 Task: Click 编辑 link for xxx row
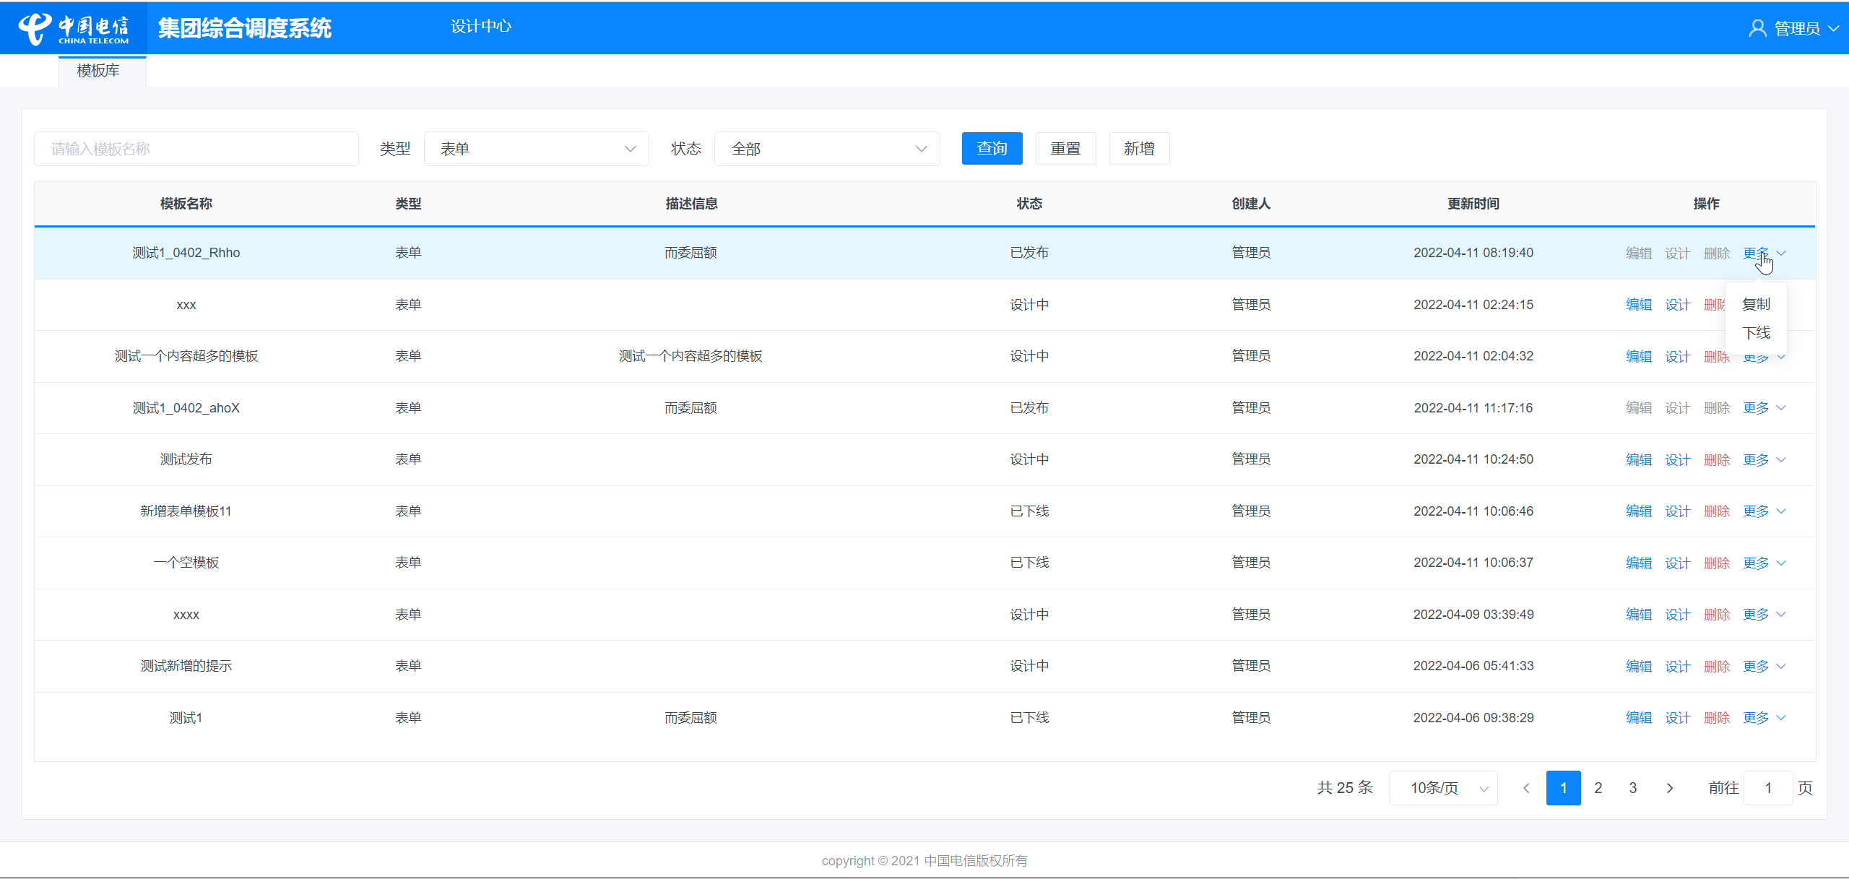pos(1638,305)
